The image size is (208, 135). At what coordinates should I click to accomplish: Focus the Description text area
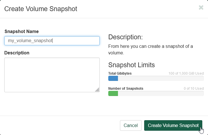tap(52, 75)
